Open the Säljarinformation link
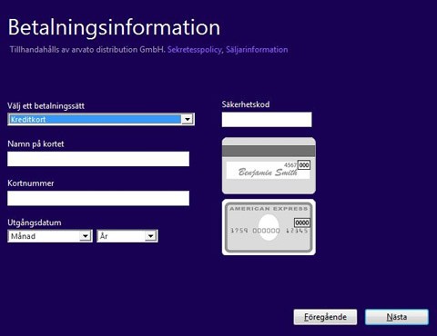 coord(257,50)
